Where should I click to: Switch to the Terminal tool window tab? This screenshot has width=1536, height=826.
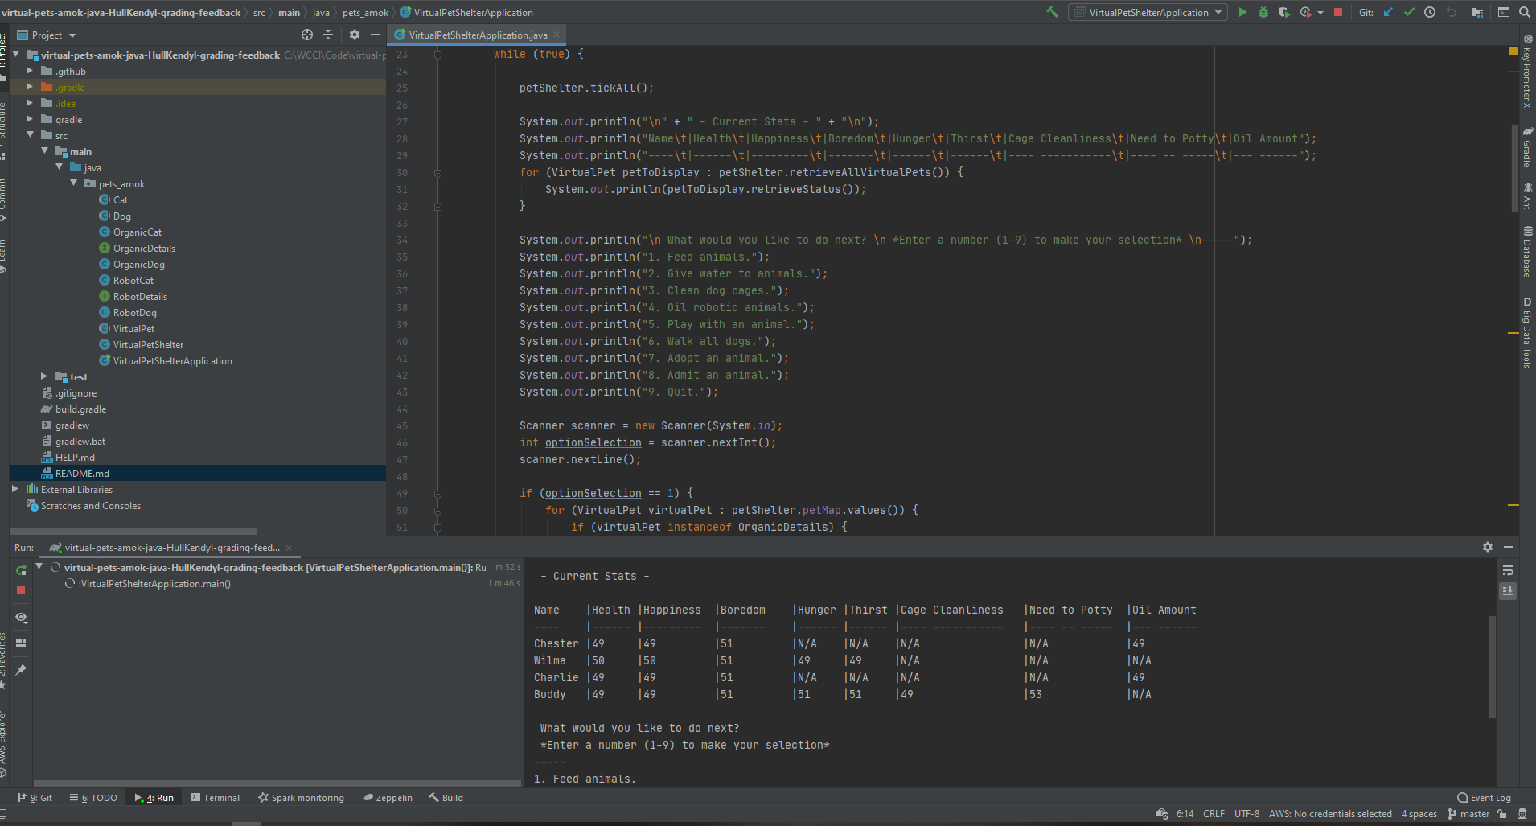[216, 798]
